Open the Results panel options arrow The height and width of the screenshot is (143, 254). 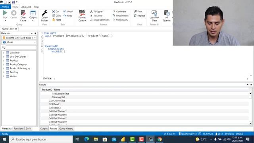point(248,85)
